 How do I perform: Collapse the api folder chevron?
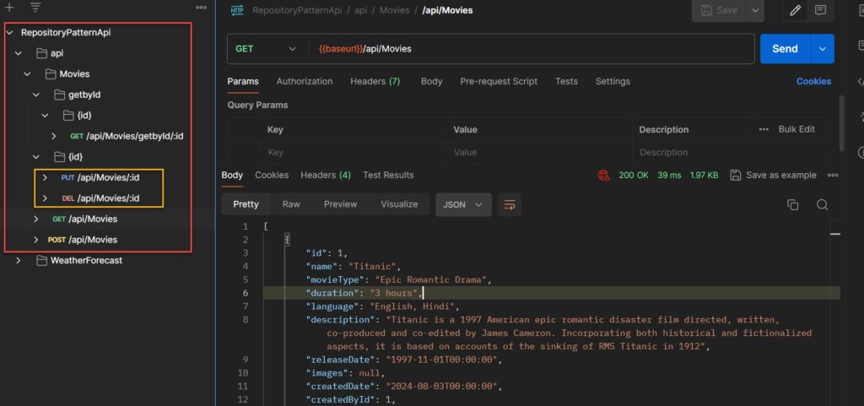[x=19, y=53]
